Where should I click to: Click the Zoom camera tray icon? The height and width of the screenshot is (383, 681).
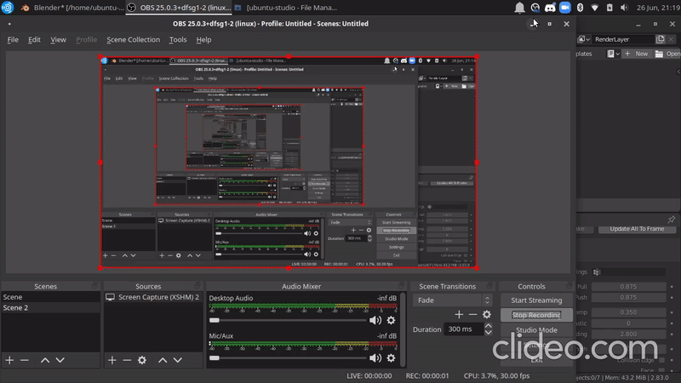pyautogui.click(x=565, y=8)
